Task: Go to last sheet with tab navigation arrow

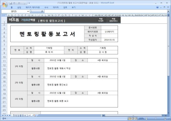Action: (10, 115)
